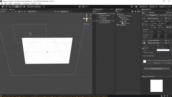This screenshot has height=97, width=172.
Task: Open the anchor presets box
Action: tap(146, 25)
